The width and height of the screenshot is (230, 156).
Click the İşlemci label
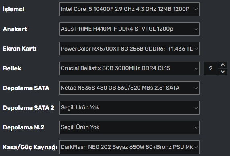tap(14, 9)
